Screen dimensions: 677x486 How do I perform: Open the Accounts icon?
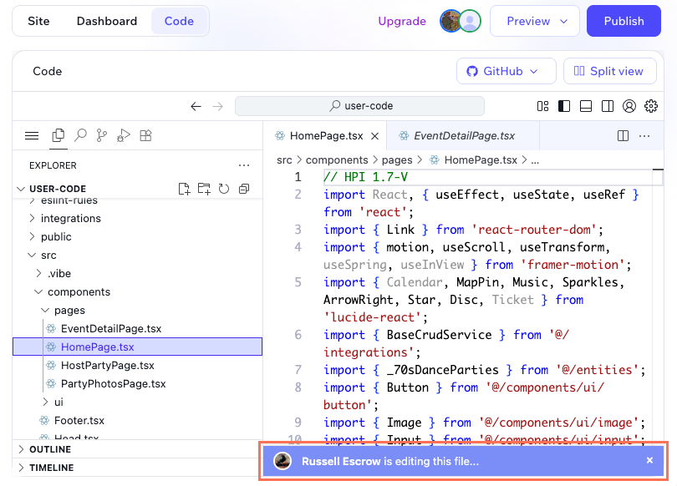coord(630,106)
